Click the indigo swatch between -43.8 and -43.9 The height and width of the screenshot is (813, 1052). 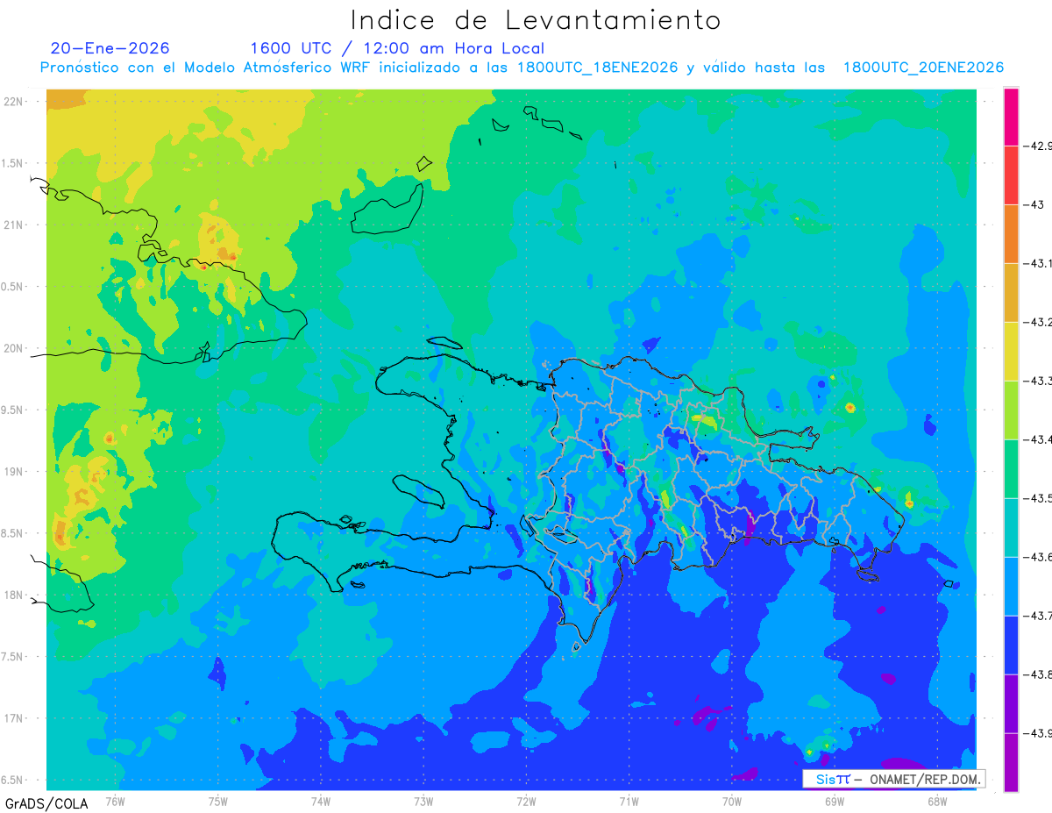pos(1011,704)
